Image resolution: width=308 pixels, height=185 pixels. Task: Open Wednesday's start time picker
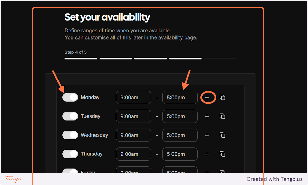click(x=133, y=135)
